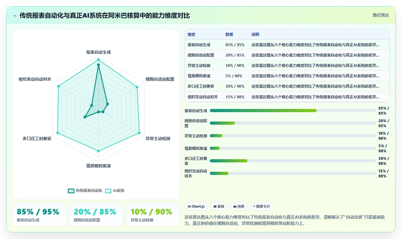The height and width of the screenshot is (239, 402).
Task: Click the radar axis label 报表自动生成
Action: pos(98,52)
